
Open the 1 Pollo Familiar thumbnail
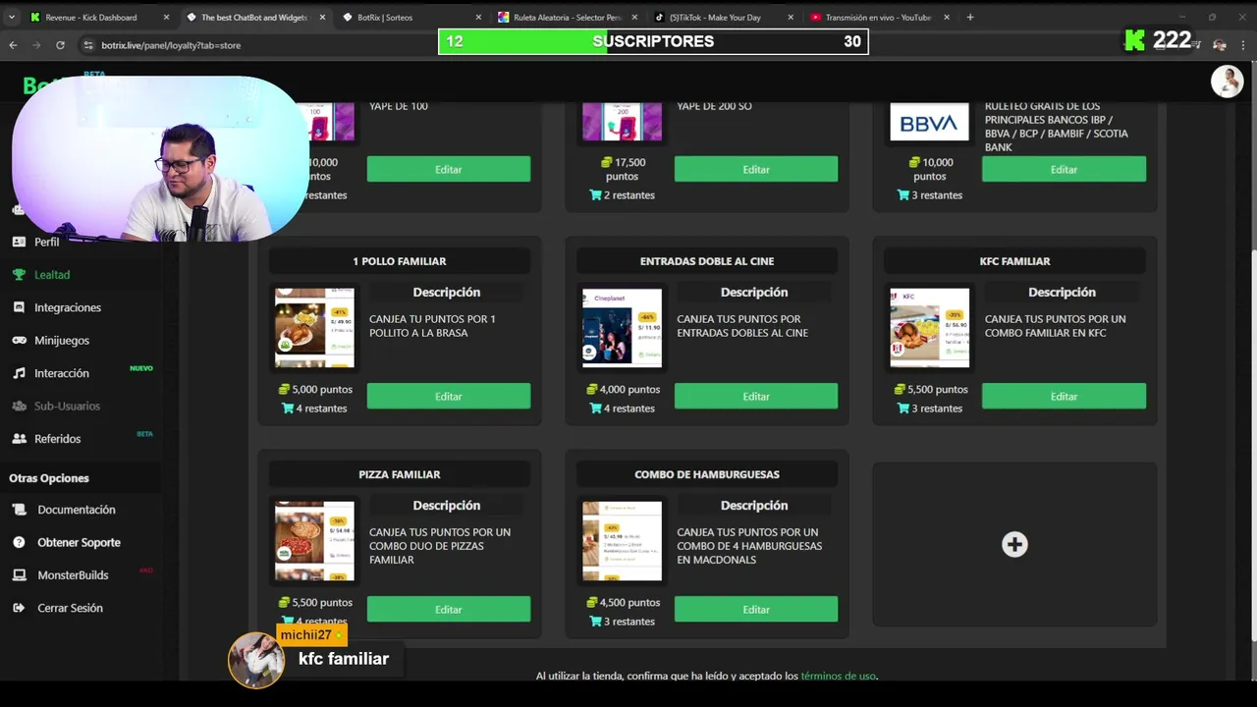coord(314,328)
